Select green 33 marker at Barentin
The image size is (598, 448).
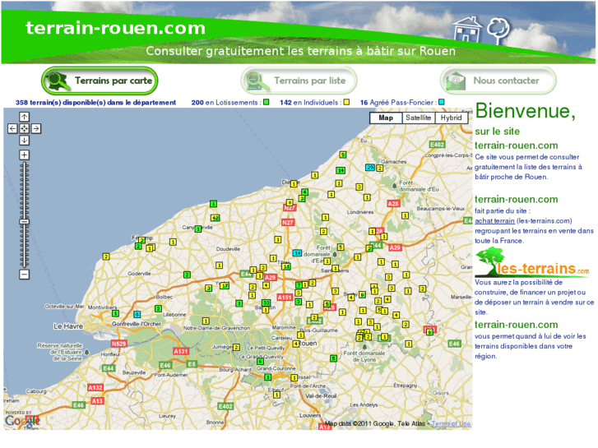pos(267,303)
